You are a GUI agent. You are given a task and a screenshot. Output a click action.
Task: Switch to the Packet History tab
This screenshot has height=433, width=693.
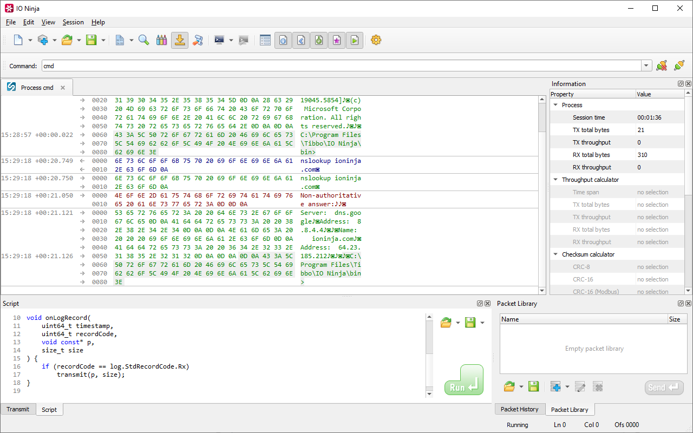click(x=519, y=409)
